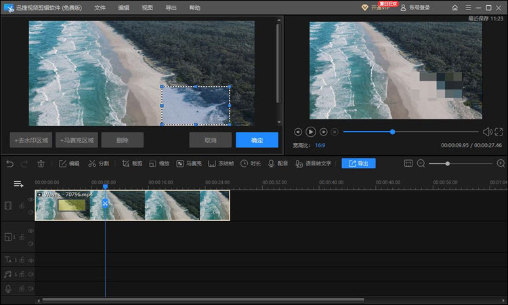Open the 编辑 edit menu in menu bar
Viewport: 508px width, 305px height.
pos(123,7)
